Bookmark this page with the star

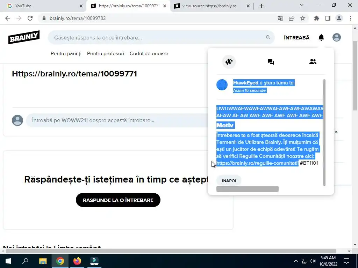[x=303, y=18]
